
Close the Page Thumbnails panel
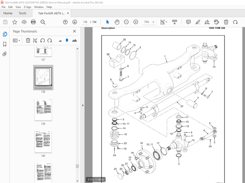coord(75,31)
